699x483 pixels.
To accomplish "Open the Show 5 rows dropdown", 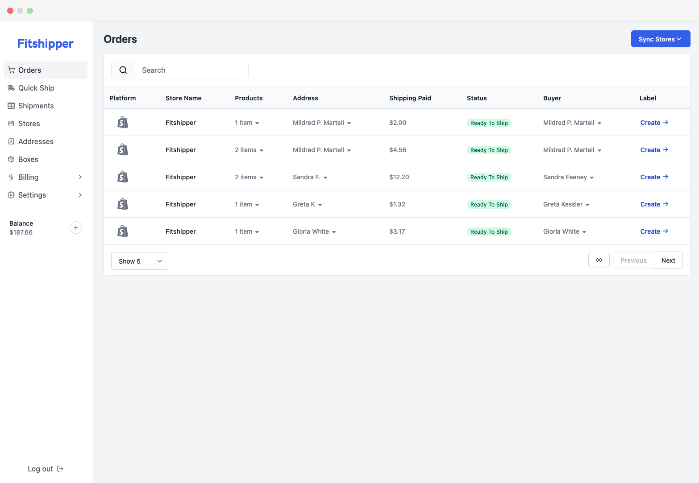I will (140, 261).
